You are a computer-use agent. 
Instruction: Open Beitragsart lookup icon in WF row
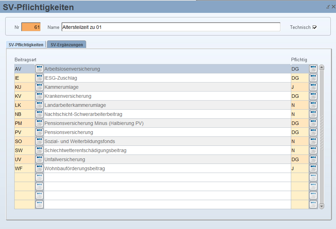pyautogui.click(x=39, y=168)
